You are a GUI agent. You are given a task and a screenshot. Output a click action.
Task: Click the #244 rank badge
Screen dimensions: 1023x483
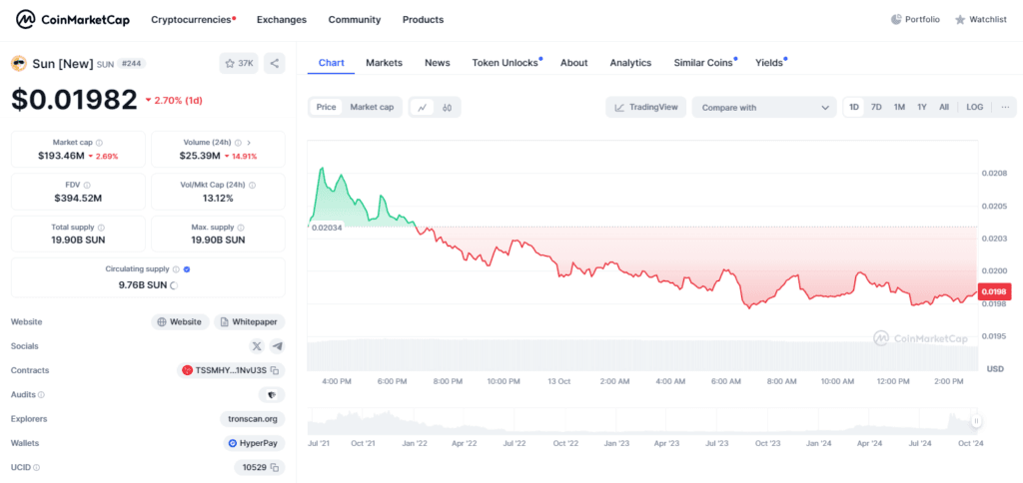[132, 63]
